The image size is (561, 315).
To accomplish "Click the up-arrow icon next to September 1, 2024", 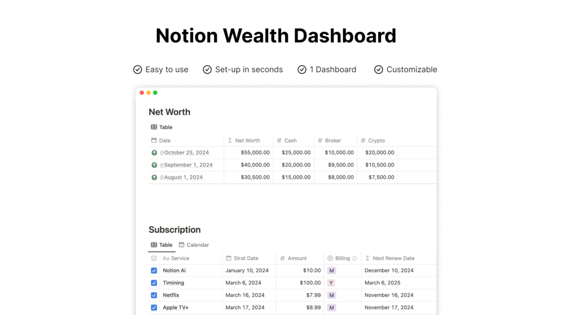I will point(154,165).
